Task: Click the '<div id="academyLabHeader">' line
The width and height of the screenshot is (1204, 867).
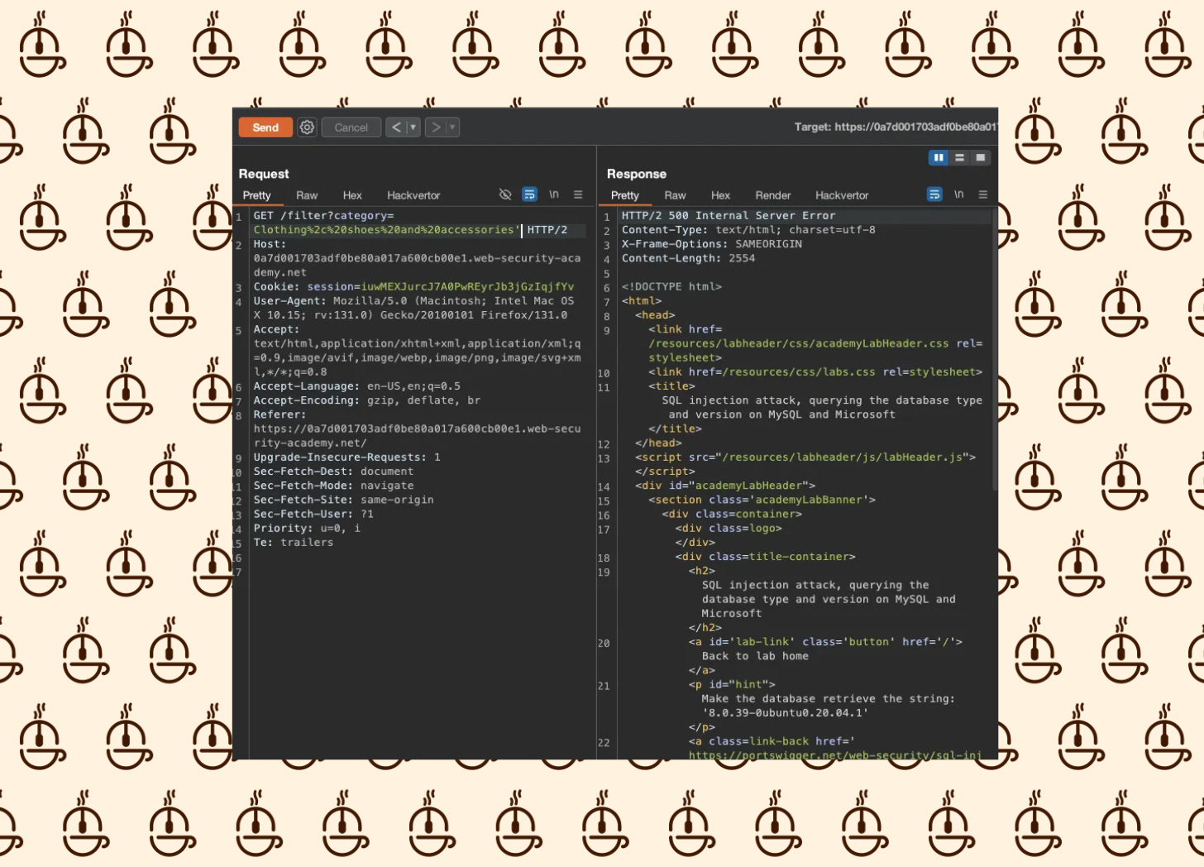Action: (x=725, y=486)
